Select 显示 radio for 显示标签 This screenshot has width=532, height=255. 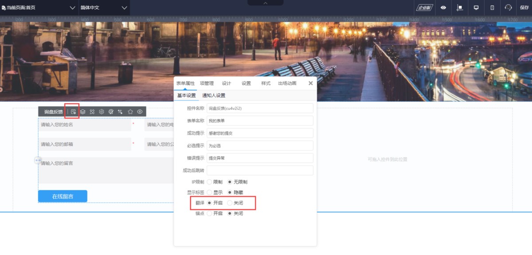[209, 193]
